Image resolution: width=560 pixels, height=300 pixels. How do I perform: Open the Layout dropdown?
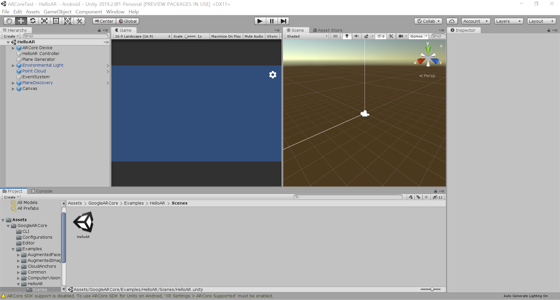click(542, 21)
